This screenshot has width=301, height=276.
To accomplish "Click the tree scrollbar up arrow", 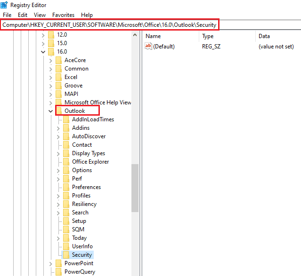I will (x=135, y=35).
